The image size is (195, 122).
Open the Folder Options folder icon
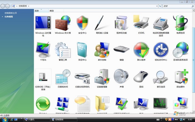coord(102,104)
